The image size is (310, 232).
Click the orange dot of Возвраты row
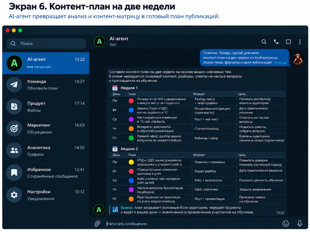pyautogui.click(x=131, y=129)
